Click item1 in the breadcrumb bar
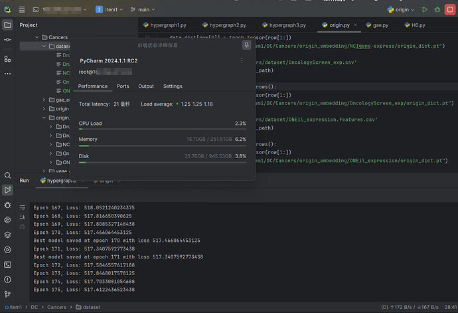The height and width of the screenshot is (313, 458). pos(13,307)
